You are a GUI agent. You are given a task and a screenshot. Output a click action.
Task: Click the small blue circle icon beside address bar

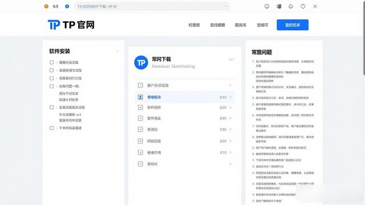coord(67,6)
